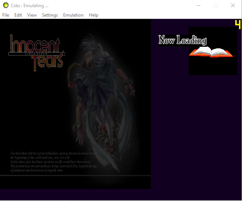Screen dimensions: 242x201
Task: Open the File menu
Action: [x=6, y=15]
